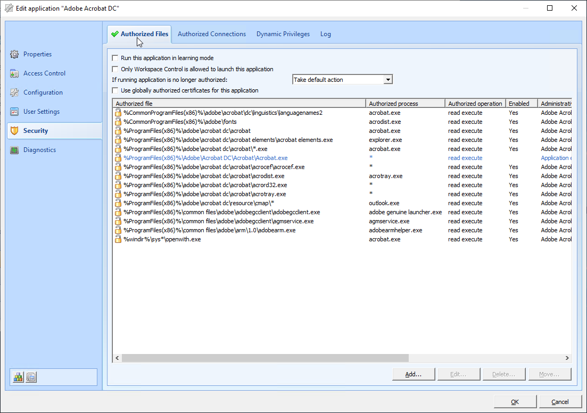
Task: Click the Diagnostics monitor icon
Action: (x=14, y=150)
